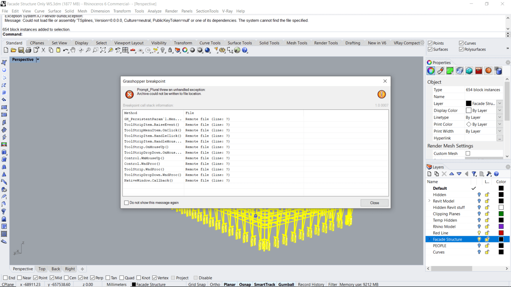Click the padlock Lock objects icon
This screenshot has width=511, height=287.
170,50
